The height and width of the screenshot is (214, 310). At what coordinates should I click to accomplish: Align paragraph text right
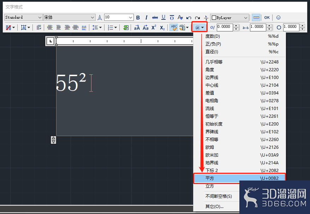(67, 27)
